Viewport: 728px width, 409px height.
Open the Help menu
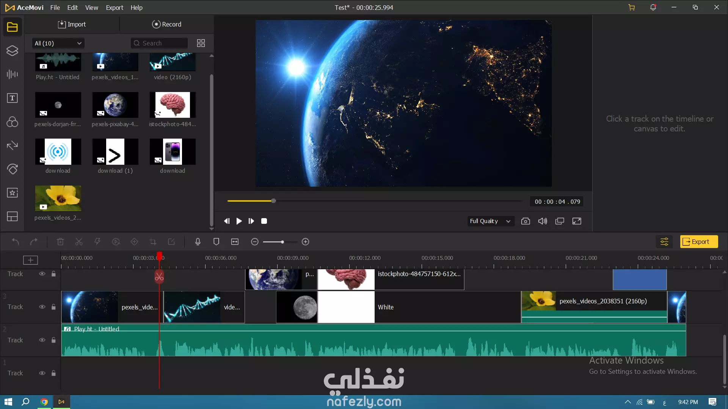(x=136, y=8)
